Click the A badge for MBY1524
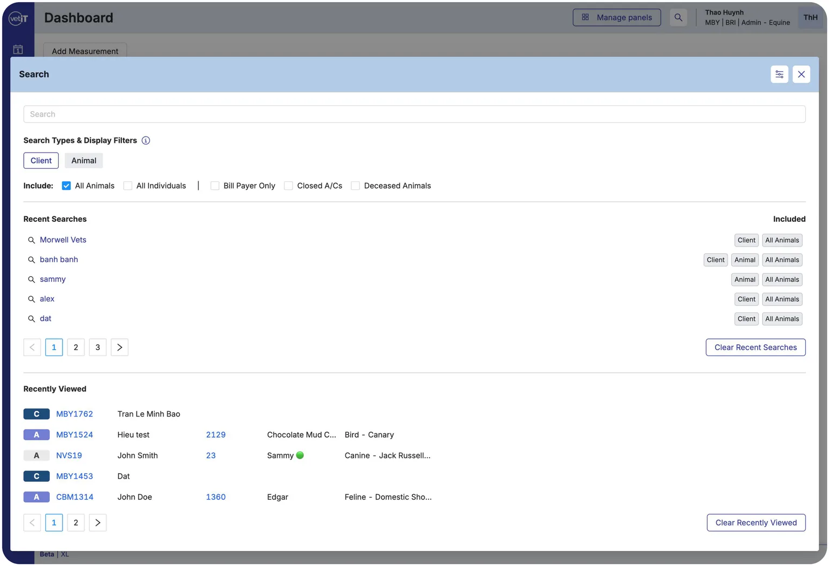The width and height of the screenshot is (829, 566). [37, 435]
